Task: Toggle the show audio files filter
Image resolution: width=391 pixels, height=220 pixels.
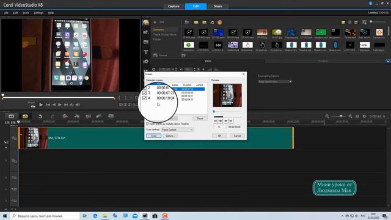Action: (x=212, y=23)
